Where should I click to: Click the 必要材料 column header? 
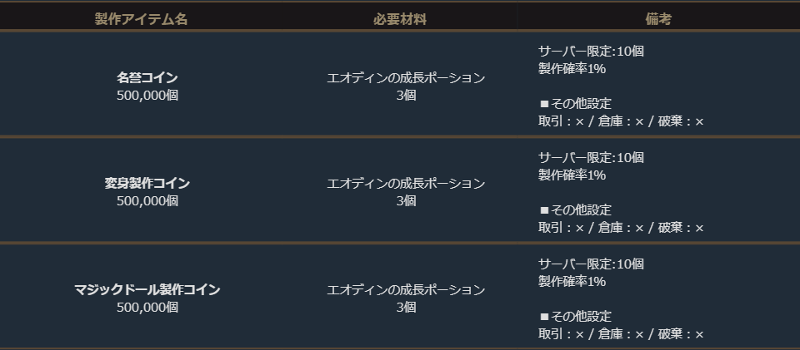[x=399, y=19]
